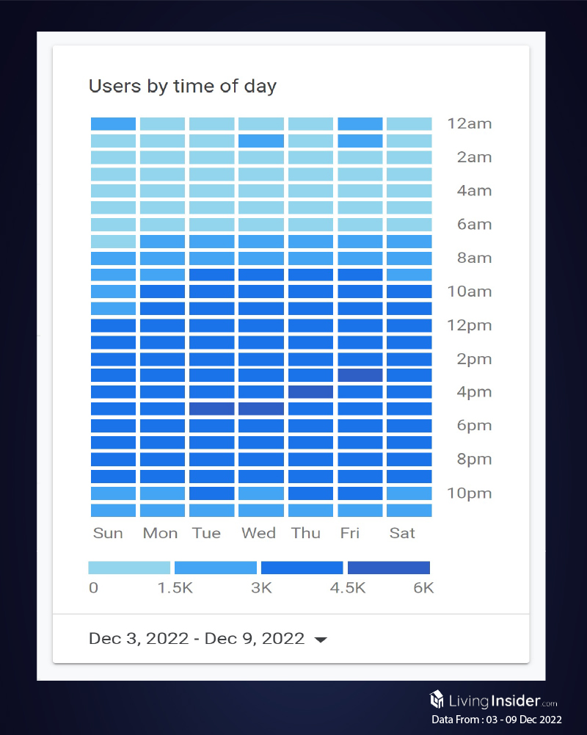Click the Sat day label

tap(403, 533)
